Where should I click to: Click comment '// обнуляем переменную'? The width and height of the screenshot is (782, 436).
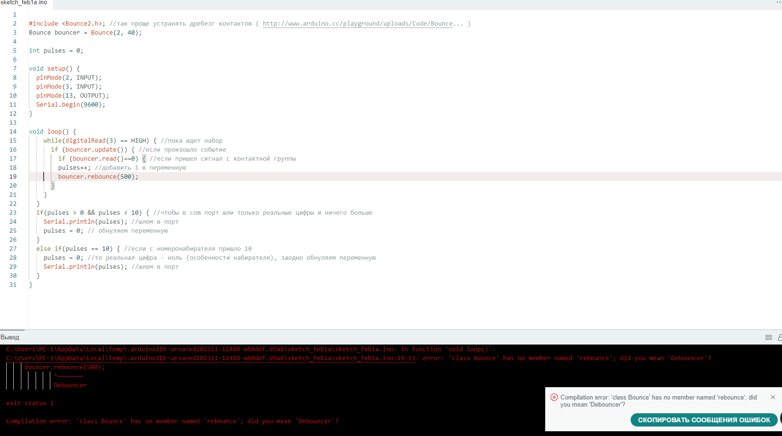(128, 231)
